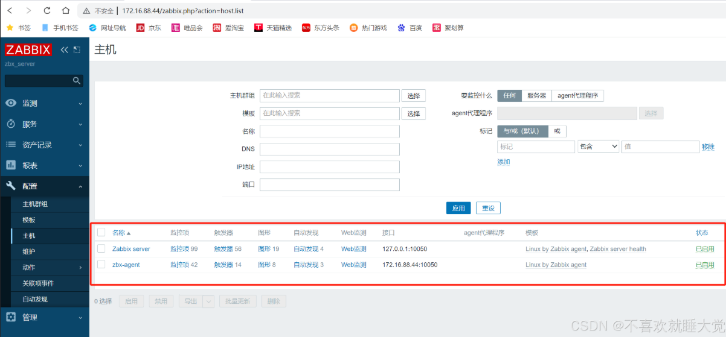Reload page with browser refresh icon

click(47, 11)
